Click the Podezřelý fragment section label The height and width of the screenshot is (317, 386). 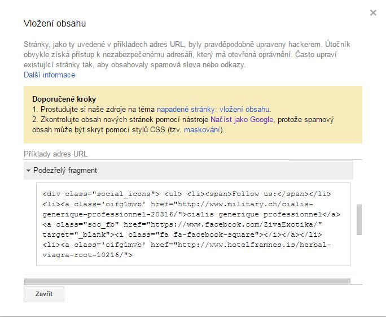coord(65,171)
